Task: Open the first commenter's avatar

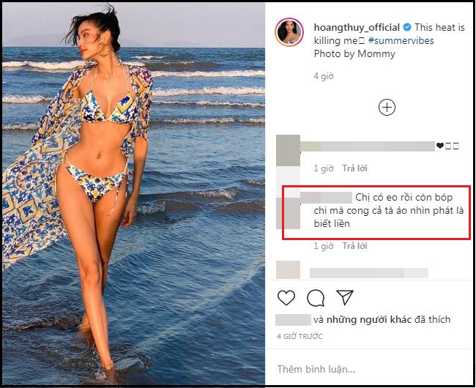Action: [289, 152]
